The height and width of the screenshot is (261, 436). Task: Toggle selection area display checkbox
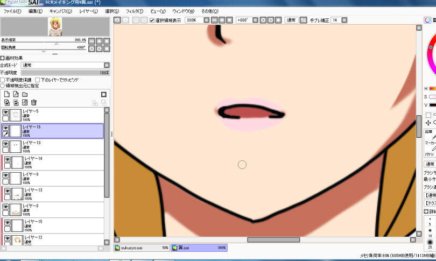(152, 20)
